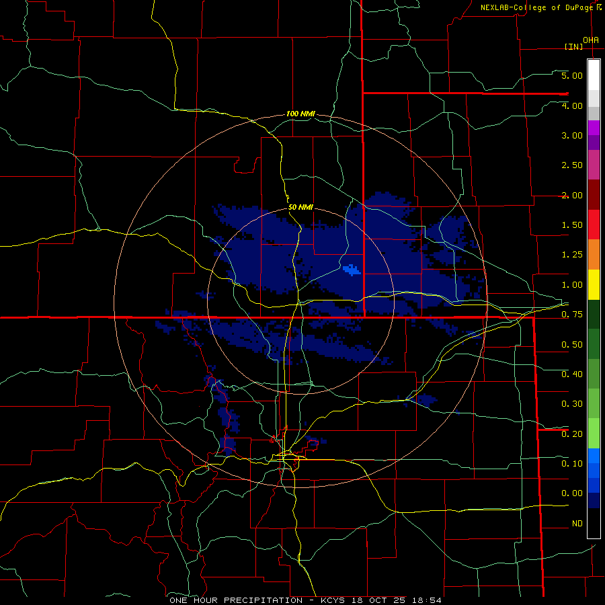Click the yellow legend swatch

594,285
